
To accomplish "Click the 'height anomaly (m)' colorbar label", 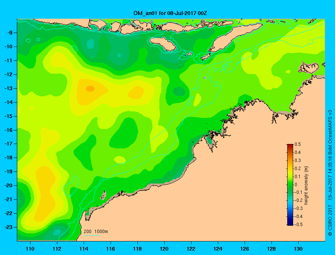I will click(306, 185).
